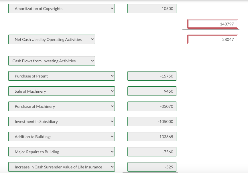
Task: Select the red-outlined field showing 148797
Action: point(212,24)
